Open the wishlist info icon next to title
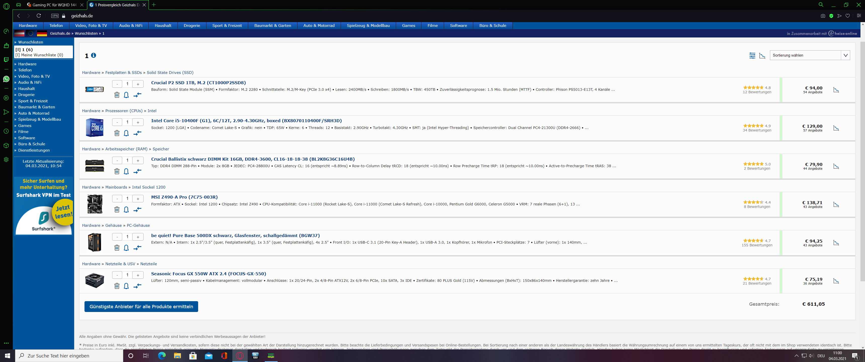This screenshot has width=865, height=362. [x=94, y=55]
